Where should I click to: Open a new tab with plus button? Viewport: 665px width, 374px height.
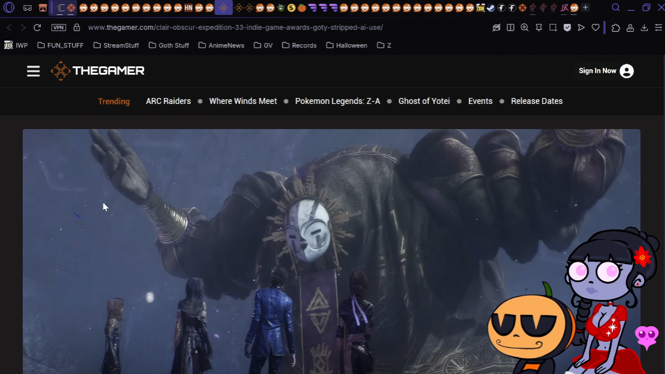point(585,8)
